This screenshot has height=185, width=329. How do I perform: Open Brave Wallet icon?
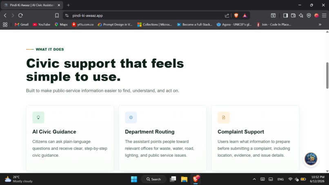pyautogui.click(x=293, y=16)
